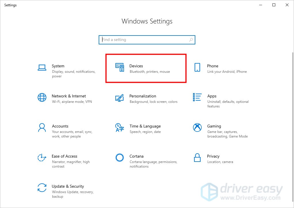This screenshot has width=294, height=208.
Task: Open the Personalization paintbrush icon
Action: pyautogui.click(x=120, y=98)
